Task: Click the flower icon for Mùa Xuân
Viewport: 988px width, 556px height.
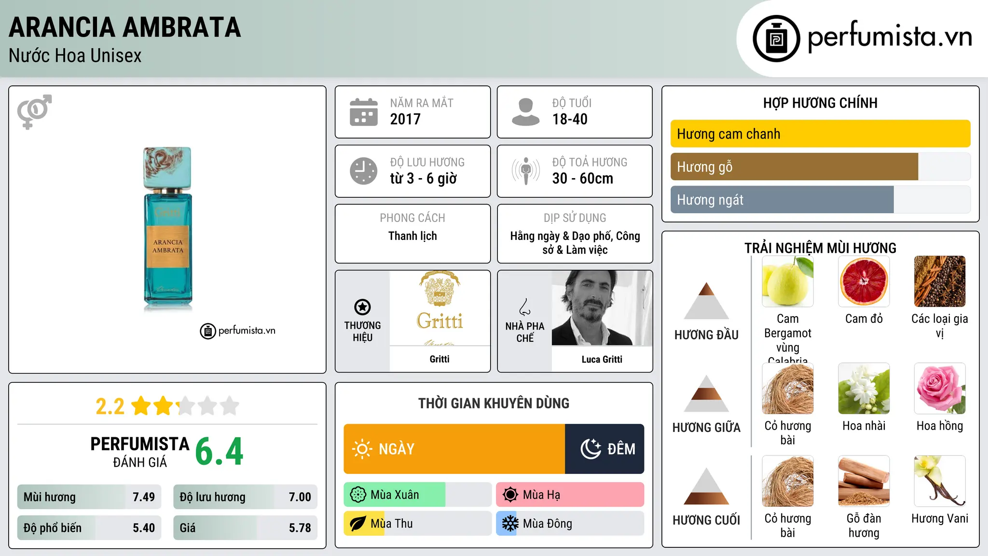Action: (358, 495)
